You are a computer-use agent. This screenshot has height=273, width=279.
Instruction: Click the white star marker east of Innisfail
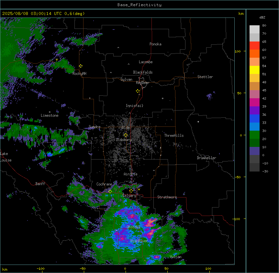tap(162, 98)
